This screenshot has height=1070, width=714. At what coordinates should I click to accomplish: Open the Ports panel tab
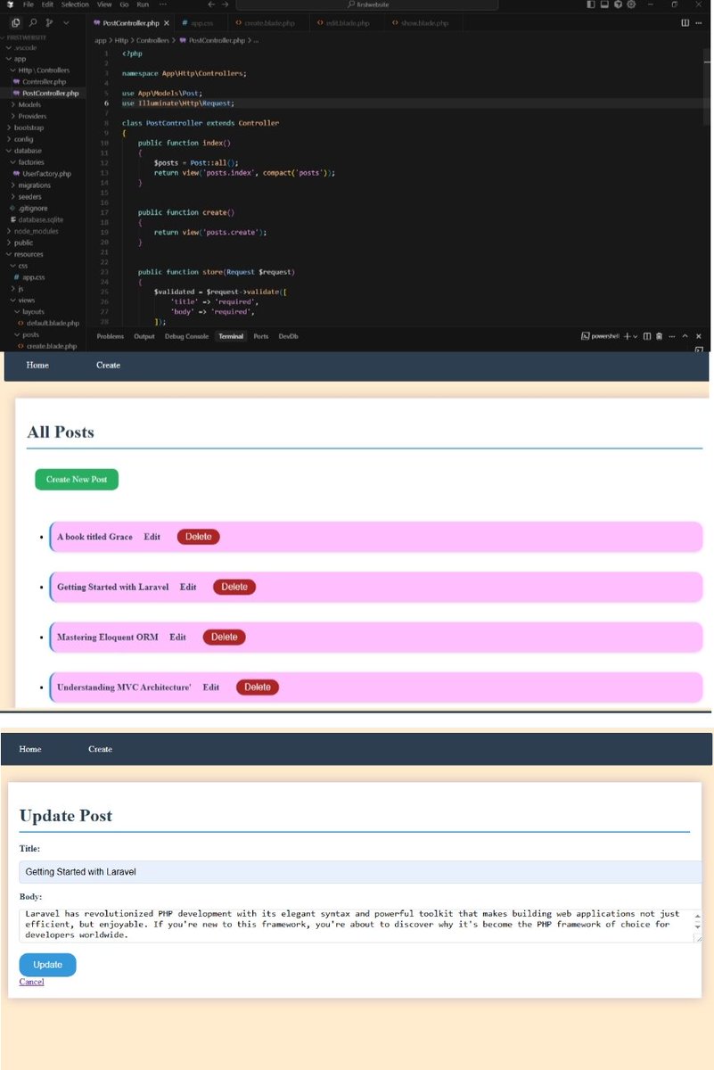pos(261,336)
